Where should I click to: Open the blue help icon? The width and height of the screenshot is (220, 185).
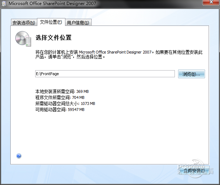point(19,156)
